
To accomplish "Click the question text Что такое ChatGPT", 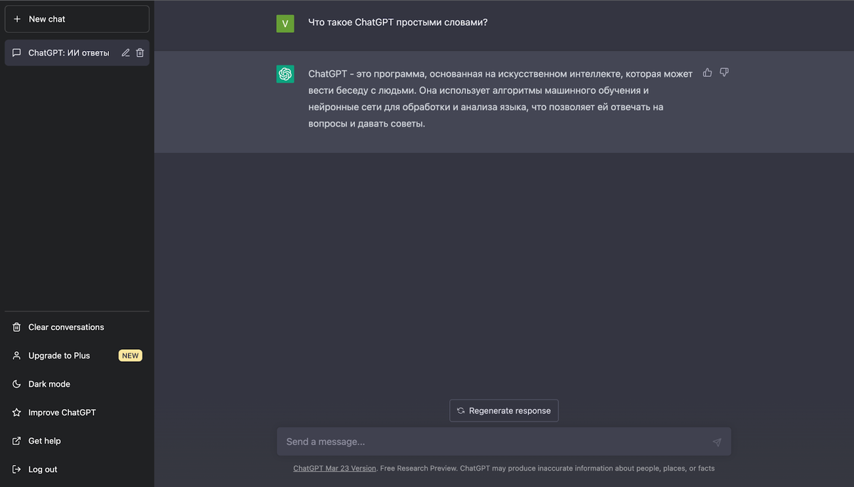I will 398,22.
